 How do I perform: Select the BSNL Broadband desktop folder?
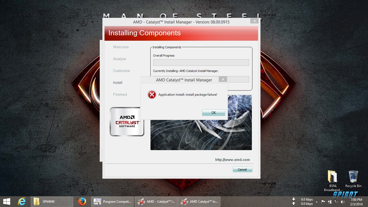point(333,181)
